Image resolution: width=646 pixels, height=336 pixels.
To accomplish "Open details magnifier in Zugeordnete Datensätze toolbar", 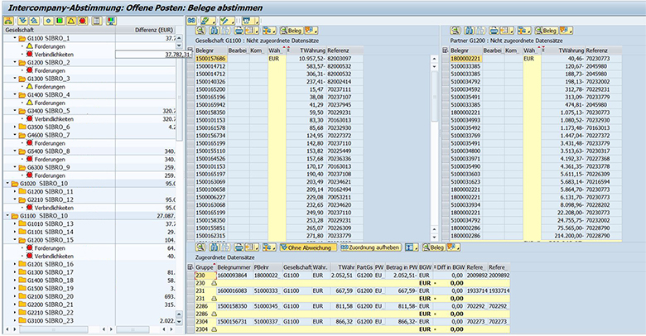I will 200,247.
